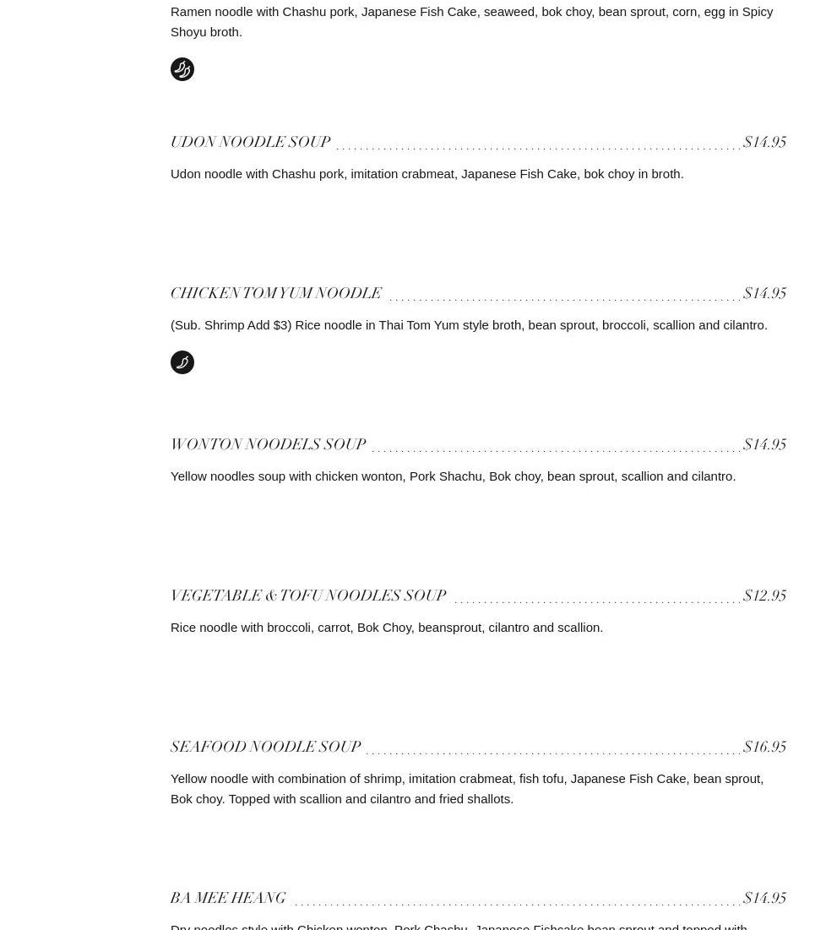815x930 pixels.
Task: Click the $14.95 price of Udon Noodle Soup
Action: point(764,142)
